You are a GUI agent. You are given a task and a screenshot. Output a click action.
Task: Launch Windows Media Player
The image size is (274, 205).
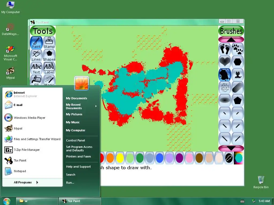[32, 118]
